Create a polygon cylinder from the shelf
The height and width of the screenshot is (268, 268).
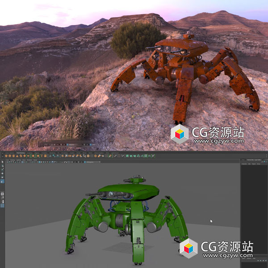pyautogui.click(x=13, y=156)
